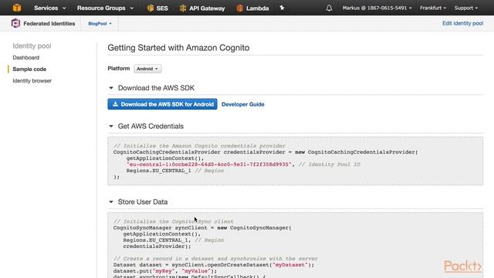This screenshot has height=278, width=494.
Task: Open the API Gateway shortcut icon
Action: tap(183, 8)
